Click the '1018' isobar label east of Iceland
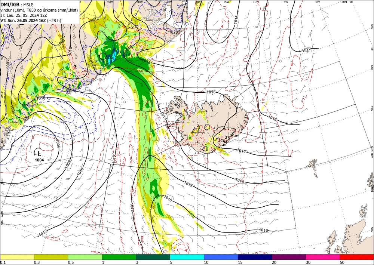 (x=273, y=118)
